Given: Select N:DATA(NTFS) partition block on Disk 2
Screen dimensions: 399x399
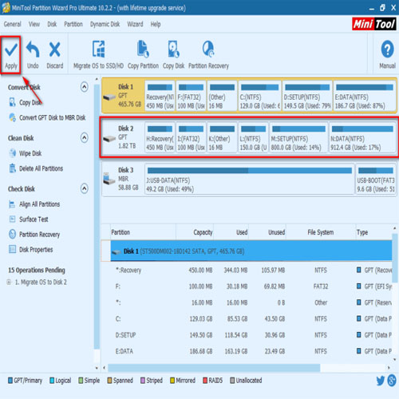Looking at the screenshot, I should point(362,137).
